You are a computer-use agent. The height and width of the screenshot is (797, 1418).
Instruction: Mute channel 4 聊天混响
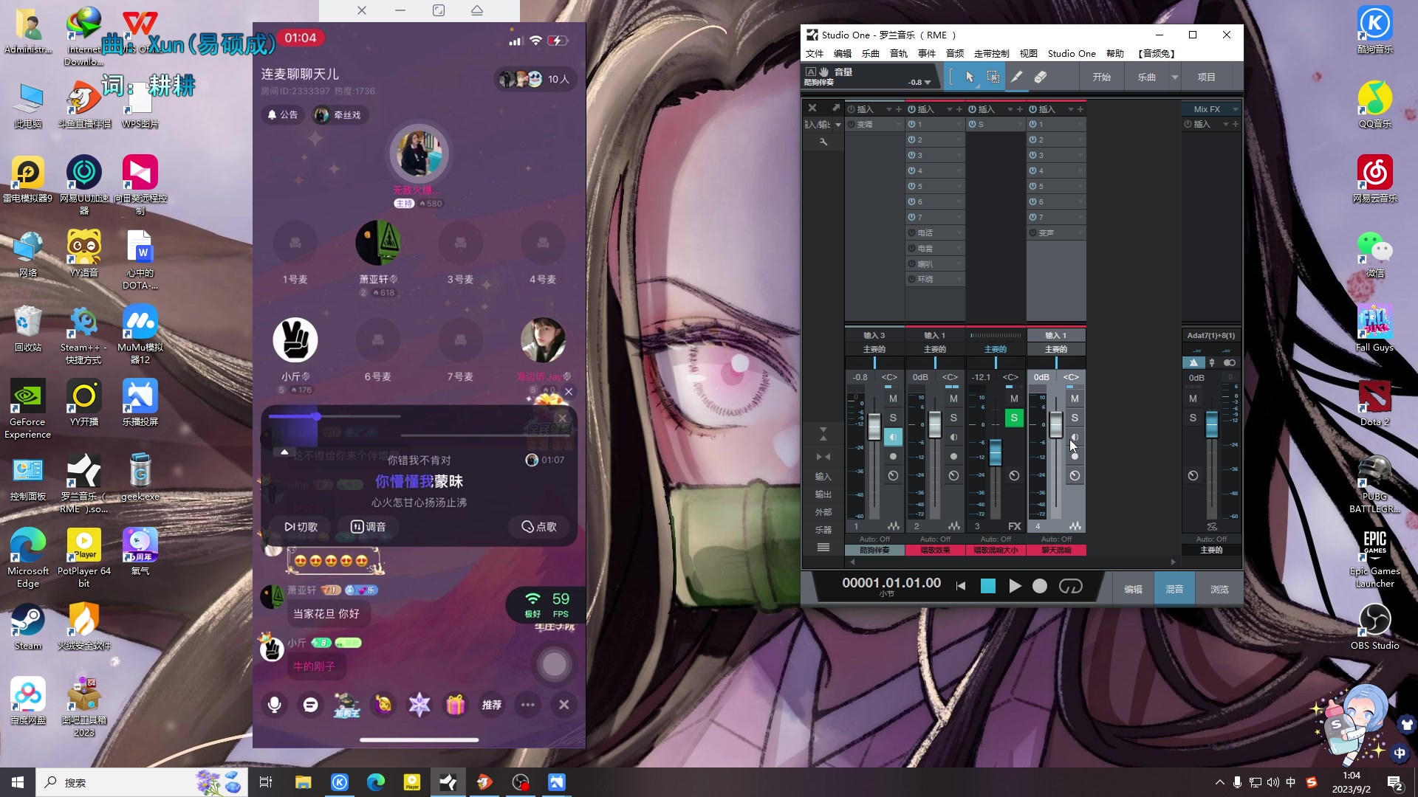1075,398
